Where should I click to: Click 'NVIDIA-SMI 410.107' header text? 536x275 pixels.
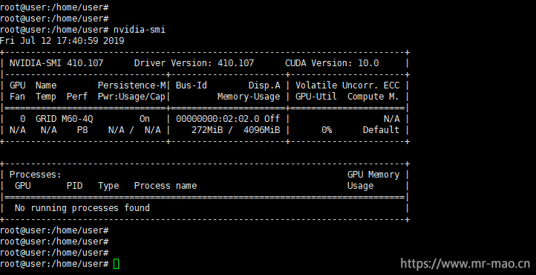[x=56, y=63]
